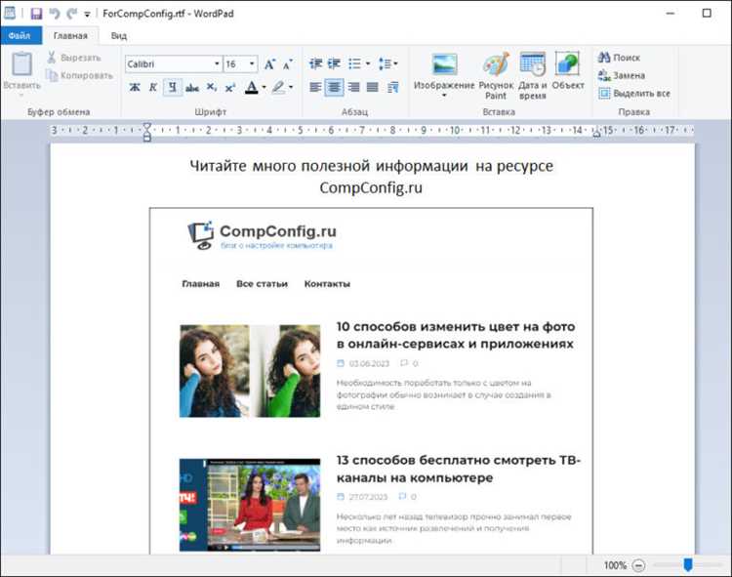Open the Файл menu
The width and height of the screenshot is (732, 577).
pos(20,35)
